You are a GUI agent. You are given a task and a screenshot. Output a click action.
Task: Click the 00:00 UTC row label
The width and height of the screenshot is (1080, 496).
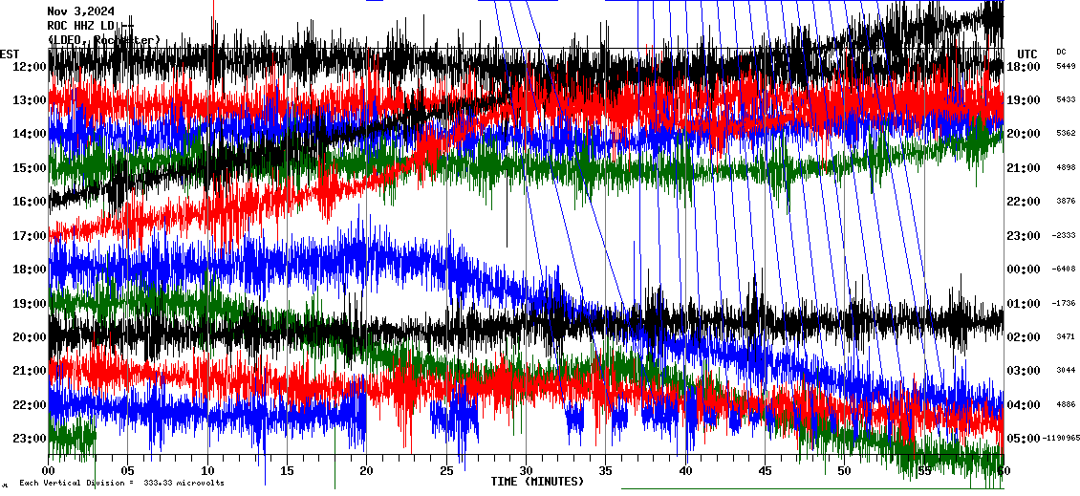coord(1024,270)
